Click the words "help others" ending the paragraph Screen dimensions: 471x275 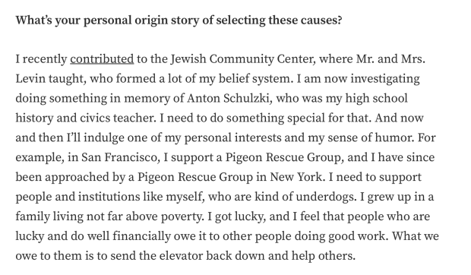click(323, 256)
